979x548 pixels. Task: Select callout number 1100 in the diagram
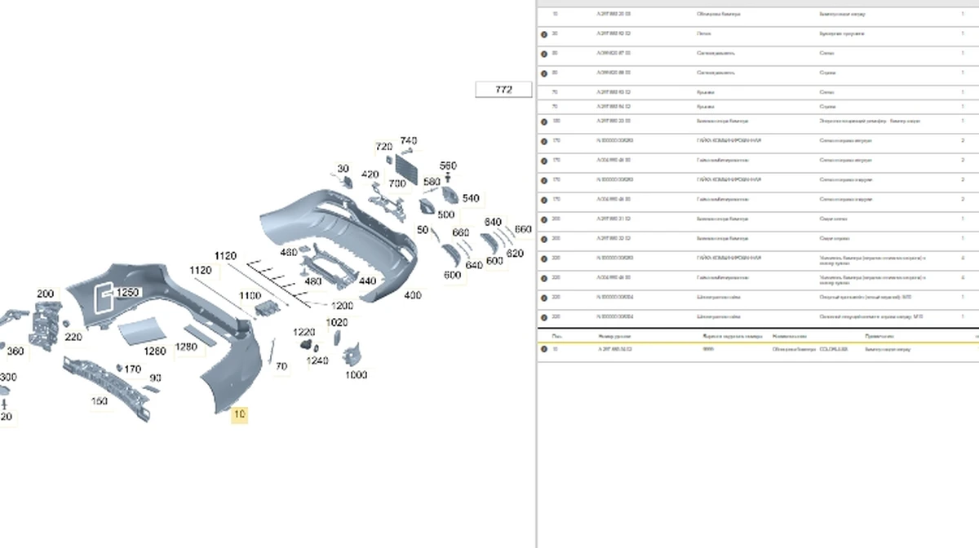point(249,295)
